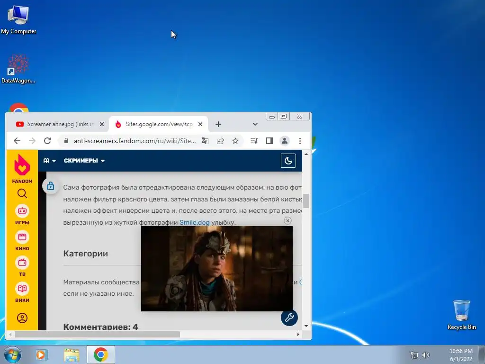Click horizontal scrollbar left arrow
This screenshot has height=364, width=485.
(10, 334)
